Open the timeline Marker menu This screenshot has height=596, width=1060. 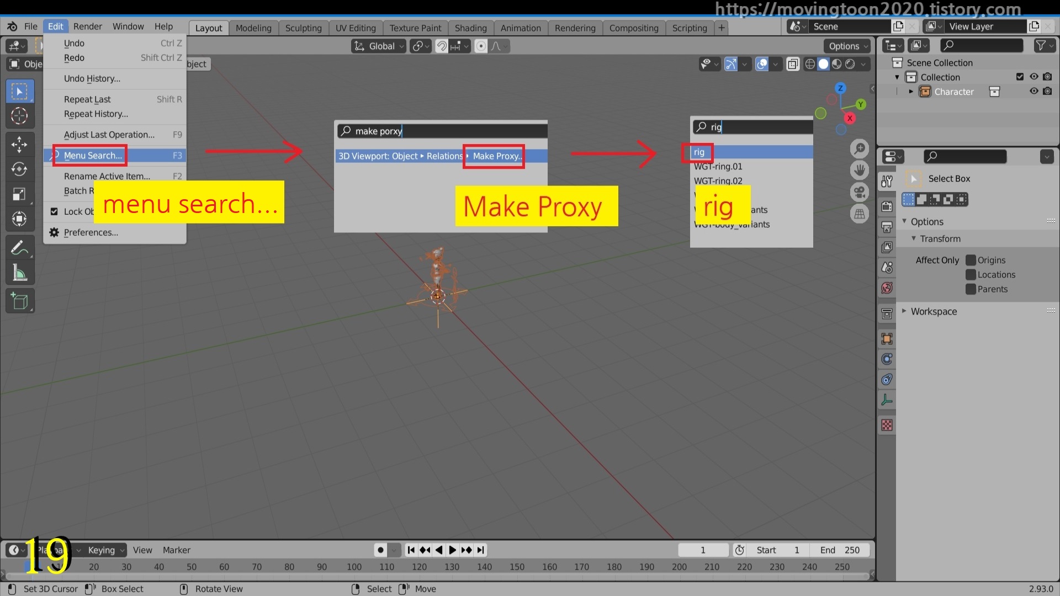[x=176, y=550]
